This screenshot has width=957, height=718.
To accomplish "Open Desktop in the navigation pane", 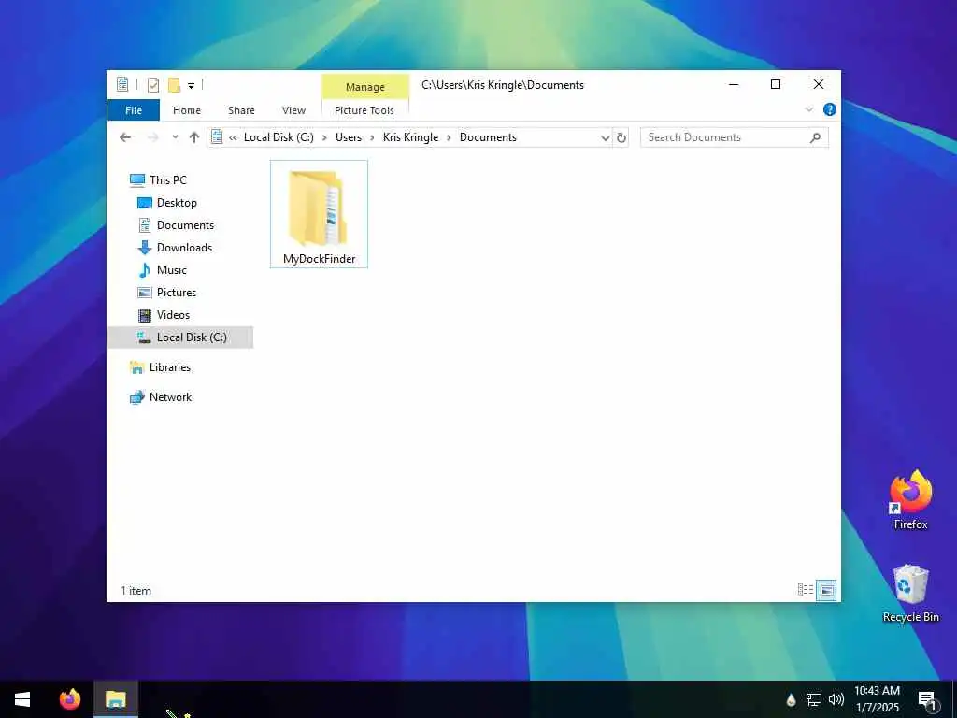I will [166, 203].
